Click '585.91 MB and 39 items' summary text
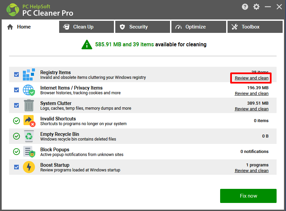 [124, 45]
